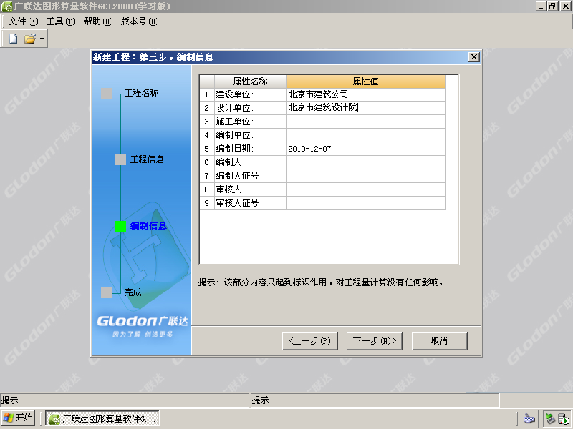Screen dimensions: 573x429
Task: Click the New file toolbar icon
Action: click(13, 39)
